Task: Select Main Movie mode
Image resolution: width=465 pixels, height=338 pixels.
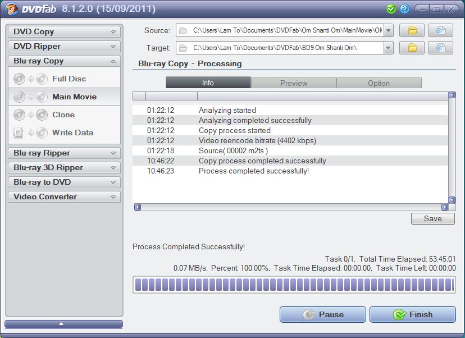Action: pyautogui.click(x=65, y=97)
